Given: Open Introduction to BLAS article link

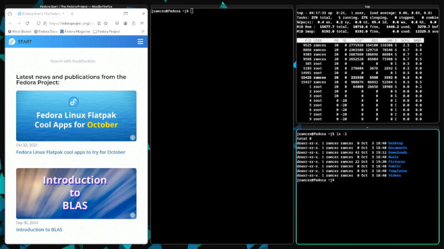Looking at the screenshot, I should click(x=39, y=230).
